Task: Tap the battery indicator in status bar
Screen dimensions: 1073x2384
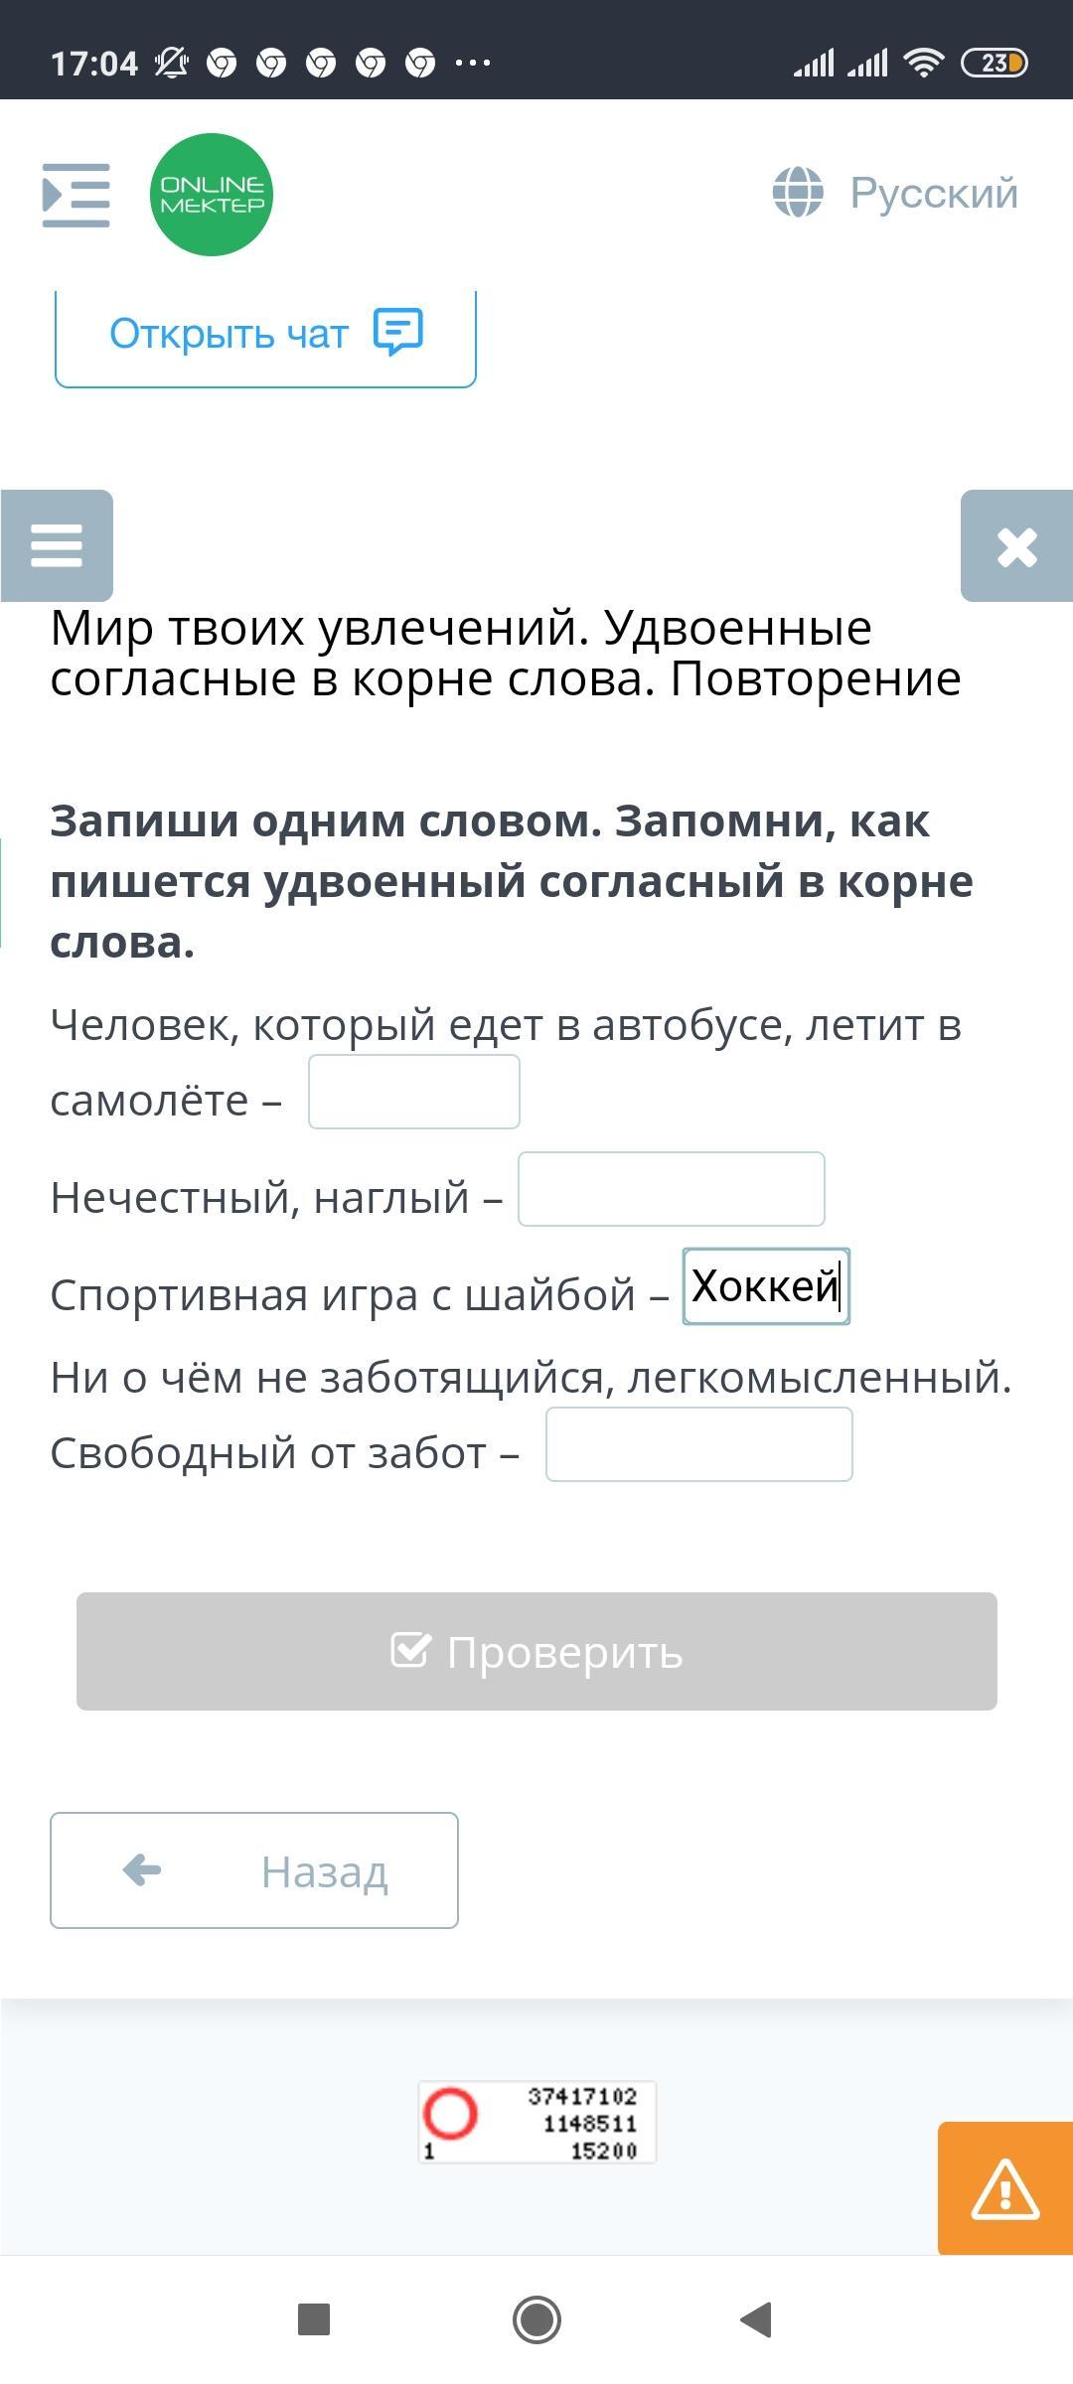Action: [995, 64]
